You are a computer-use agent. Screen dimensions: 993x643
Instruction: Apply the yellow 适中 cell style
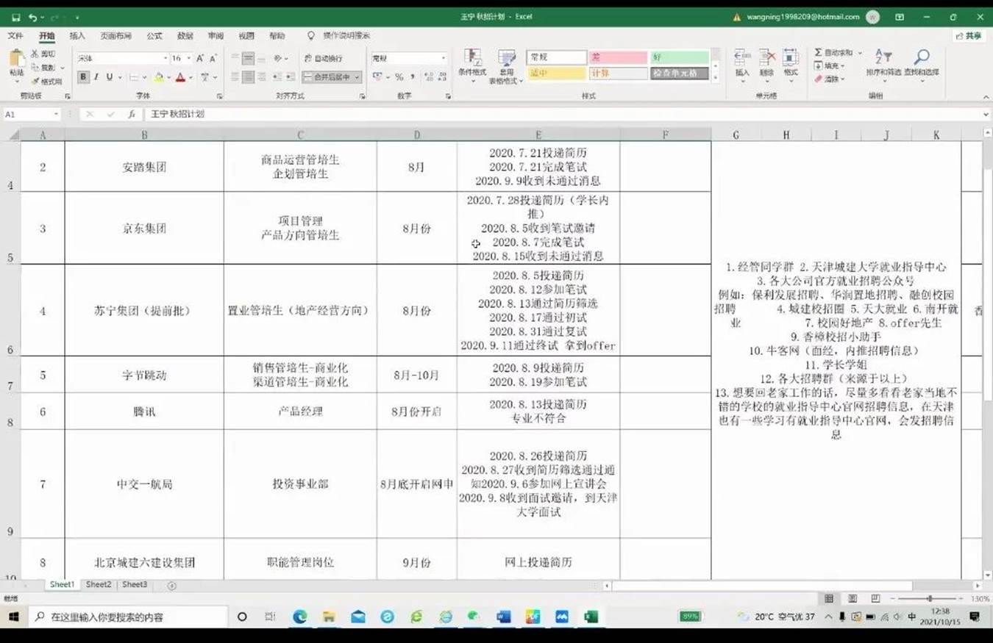tap(556, 73)
